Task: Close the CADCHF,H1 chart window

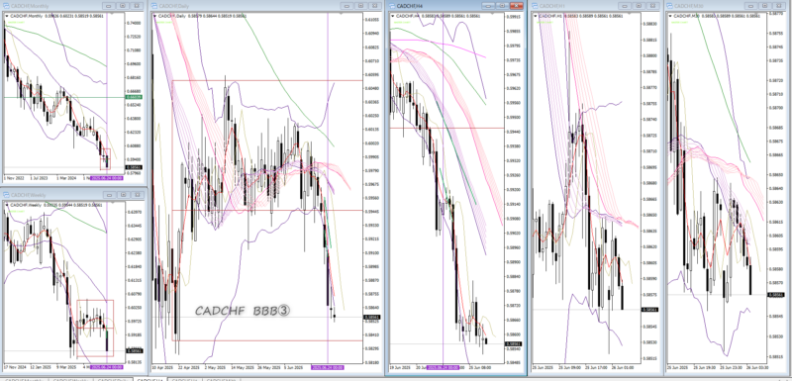Action: [x=652, y=6]
